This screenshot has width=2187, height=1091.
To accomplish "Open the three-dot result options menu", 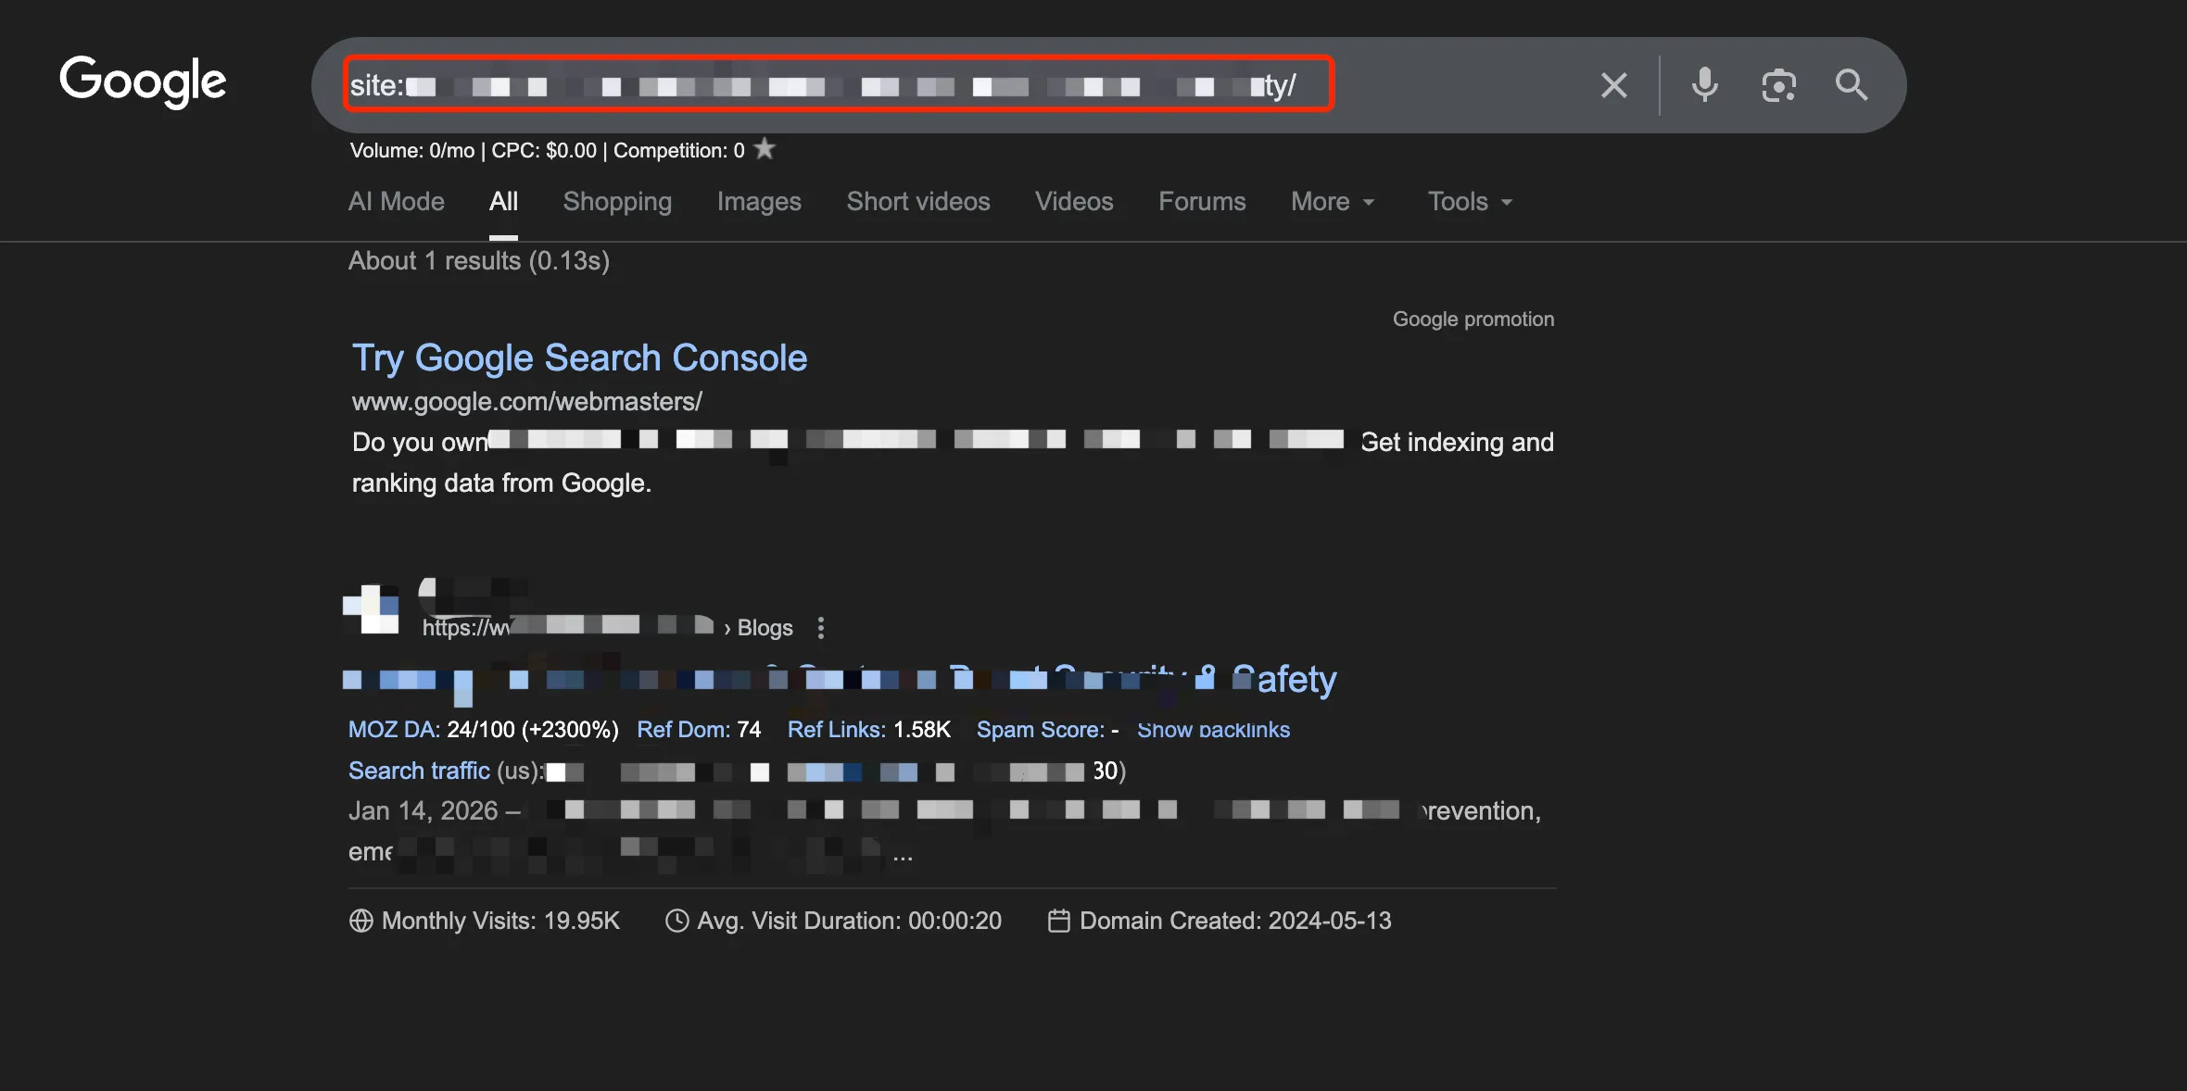I will tap(820, 628).
